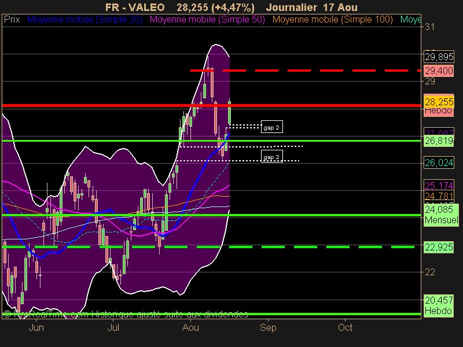Image resolution: width=463 pixels, height=347 pixels.
Task: Click the green 26,819 support price label
Action: coord(439,141)
